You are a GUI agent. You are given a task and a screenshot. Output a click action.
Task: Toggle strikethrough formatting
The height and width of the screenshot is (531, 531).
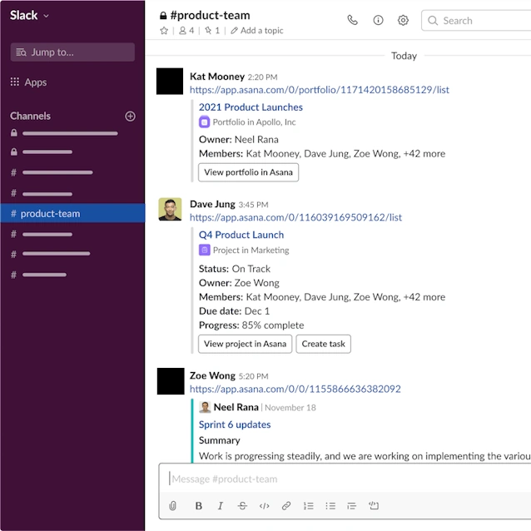(x=242, y=505)
